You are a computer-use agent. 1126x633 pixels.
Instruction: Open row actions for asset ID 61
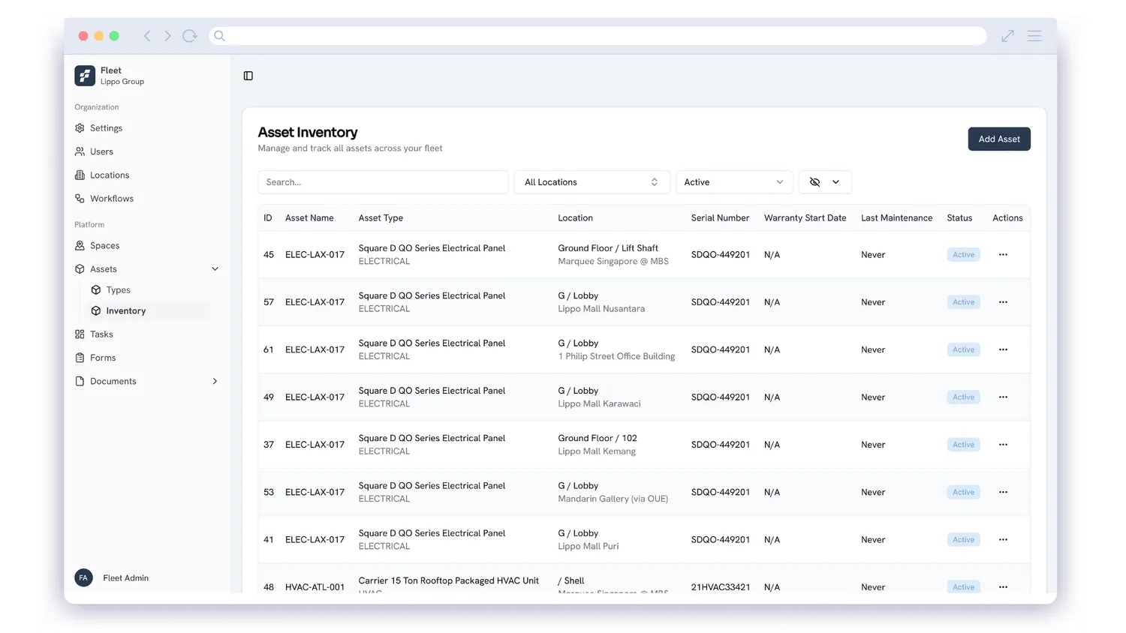(x=1003, y=349)
